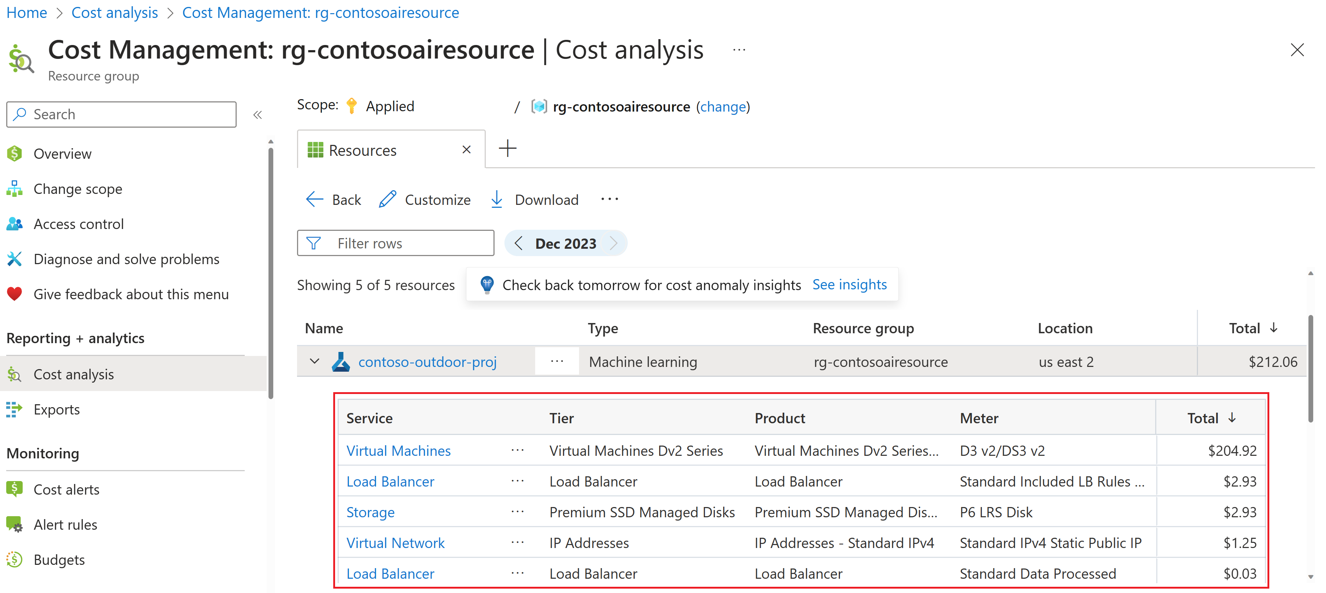Go to previous month before Dec 2023
Screen dimensions: 1326x593
click(518, 243)
